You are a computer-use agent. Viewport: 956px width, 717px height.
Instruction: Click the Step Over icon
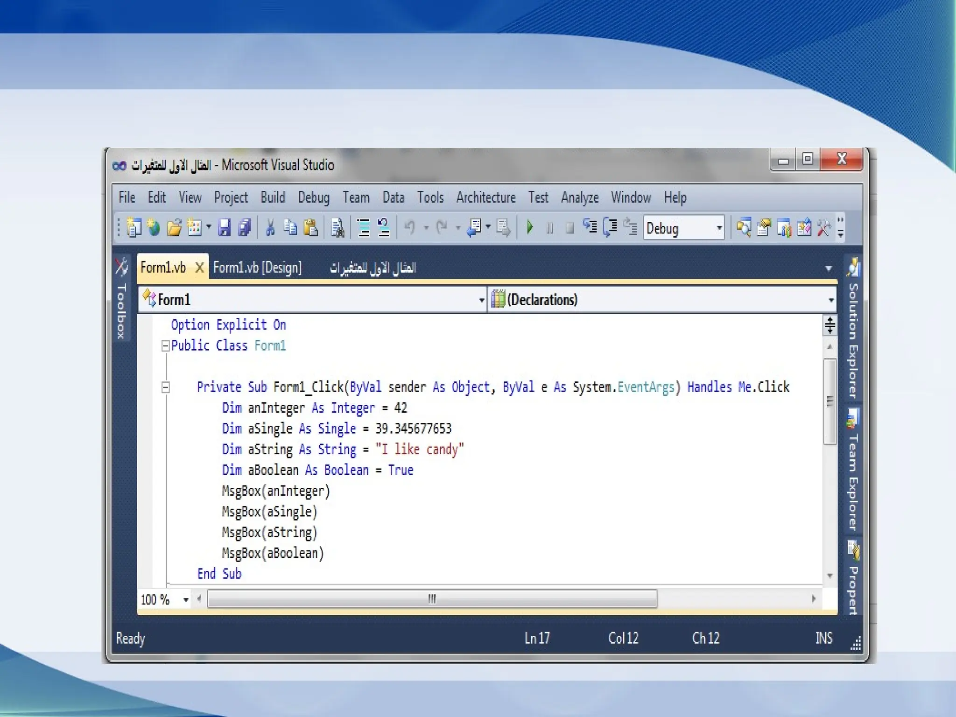click(x=610, y=228)
